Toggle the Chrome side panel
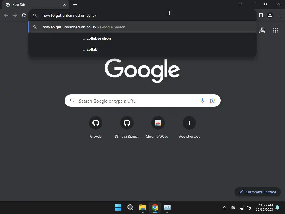The width and height of the screenshot is (285, 214). 261,16
